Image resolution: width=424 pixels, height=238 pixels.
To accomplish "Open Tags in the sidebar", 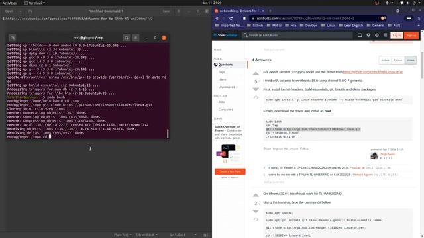I will point(221,72).
